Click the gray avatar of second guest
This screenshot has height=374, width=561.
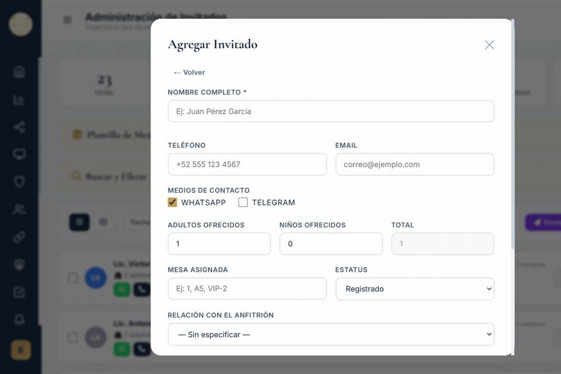95,337
